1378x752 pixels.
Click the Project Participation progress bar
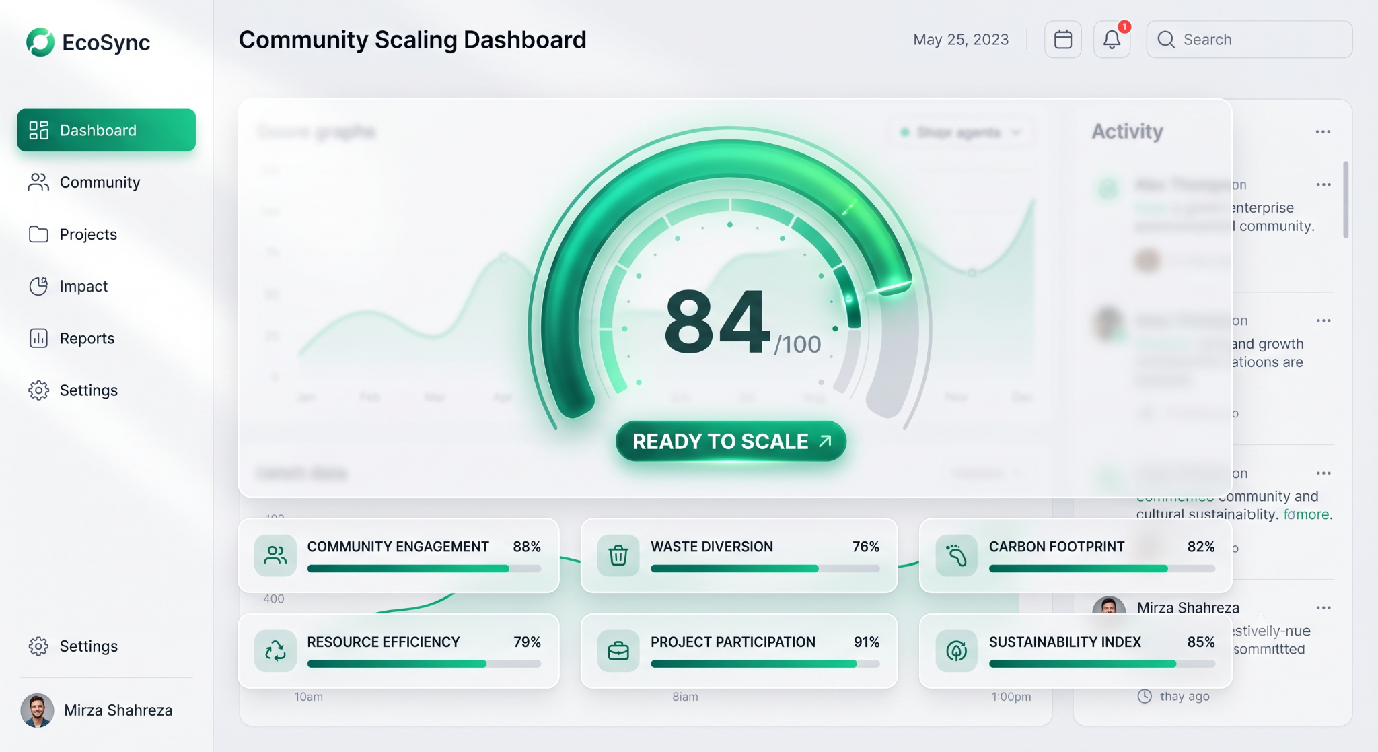pyautogui.click(x=765, y=664)
